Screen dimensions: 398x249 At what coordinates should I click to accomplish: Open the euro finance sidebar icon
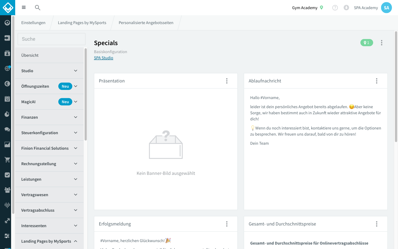click(7, 84)
